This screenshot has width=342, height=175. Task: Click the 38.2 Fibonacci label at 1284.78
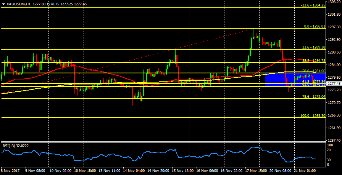[x=313, y=61]
